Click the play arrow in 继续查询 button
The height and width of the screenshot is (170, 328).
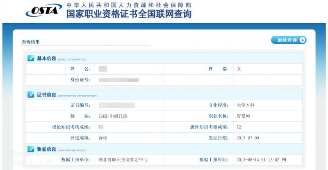[x=302, y=40]
